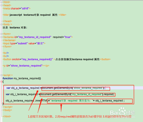Image resolution: width=143 pixels, height=122 pixels.
Task: Click the onclick="my_textarea_required()" attribute
Action: [x=32, y=59]
